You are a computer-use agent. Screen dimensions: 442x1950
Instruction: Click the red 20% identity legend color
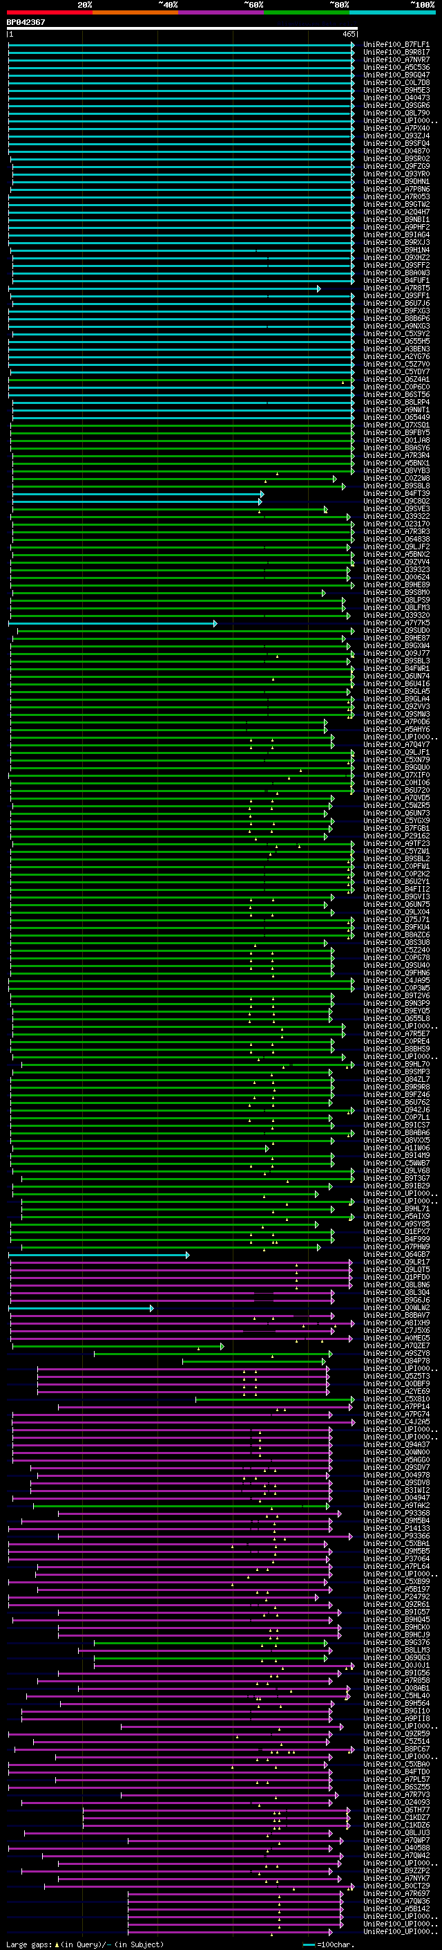point(49,12)
